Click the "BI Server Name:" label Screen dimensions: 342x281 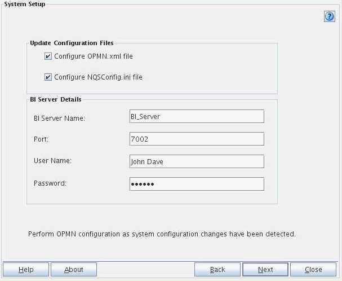point(59,118)
